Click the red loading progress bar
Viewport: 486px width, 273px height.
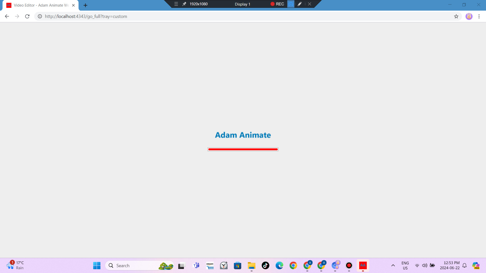[x=243, y=149]
